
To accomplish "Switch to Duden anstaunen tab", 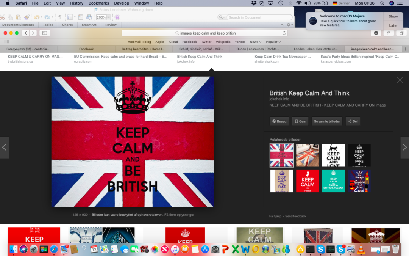I will click(258, 49).
